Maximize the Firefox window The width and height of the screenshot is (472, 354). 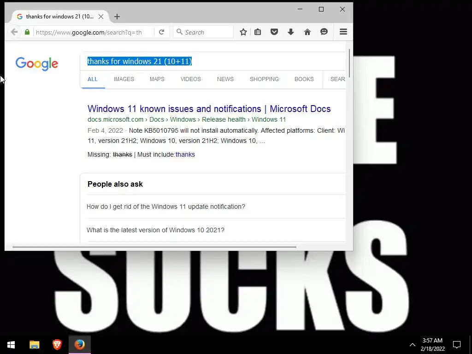(x=321, y=9)
